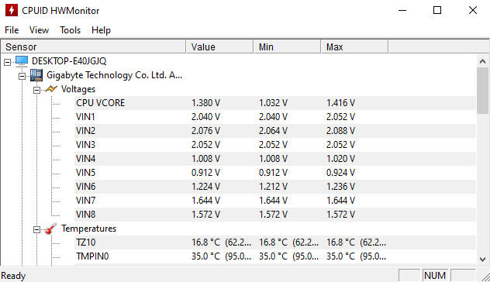The image size is (490, 282).
Task: Click the scrollbar down arrow
Action: click(x=483, y=260)
